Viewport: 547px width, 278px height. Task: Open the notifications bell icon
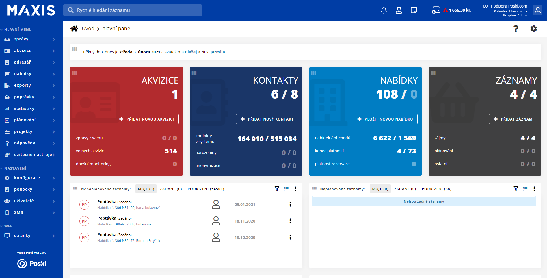tap(384, 10)
